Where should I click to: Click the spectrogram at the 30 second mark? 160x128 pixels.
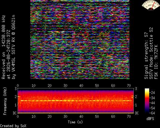(65, 100)
